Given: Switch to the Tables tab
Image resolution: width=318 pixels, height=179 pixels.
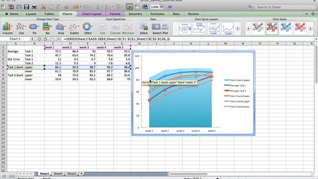Looking at the screenshot, I should click(49, 14).
